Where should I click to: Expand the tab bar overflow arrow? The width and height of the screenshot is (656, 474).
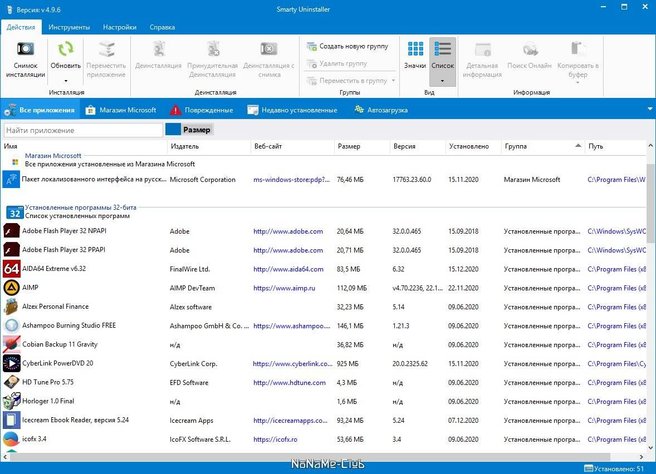pos(650,109)
